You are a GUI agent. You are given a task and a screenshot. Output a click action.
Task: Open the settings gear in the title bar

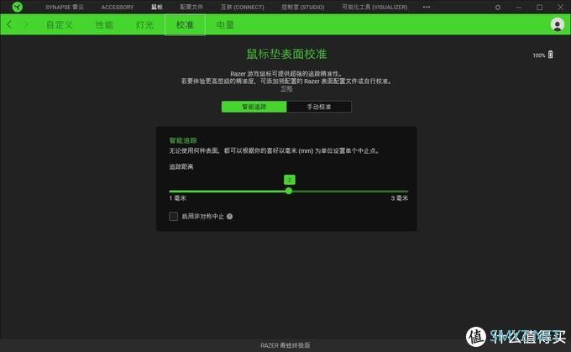click(x=498, y=8)
